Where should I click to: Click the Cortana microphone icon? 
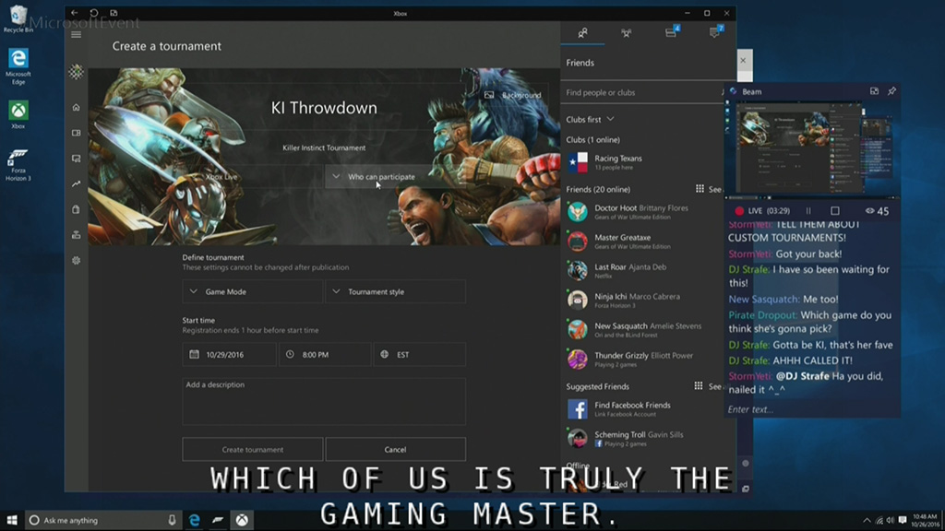pyautogui.click(x=172, y=520)
